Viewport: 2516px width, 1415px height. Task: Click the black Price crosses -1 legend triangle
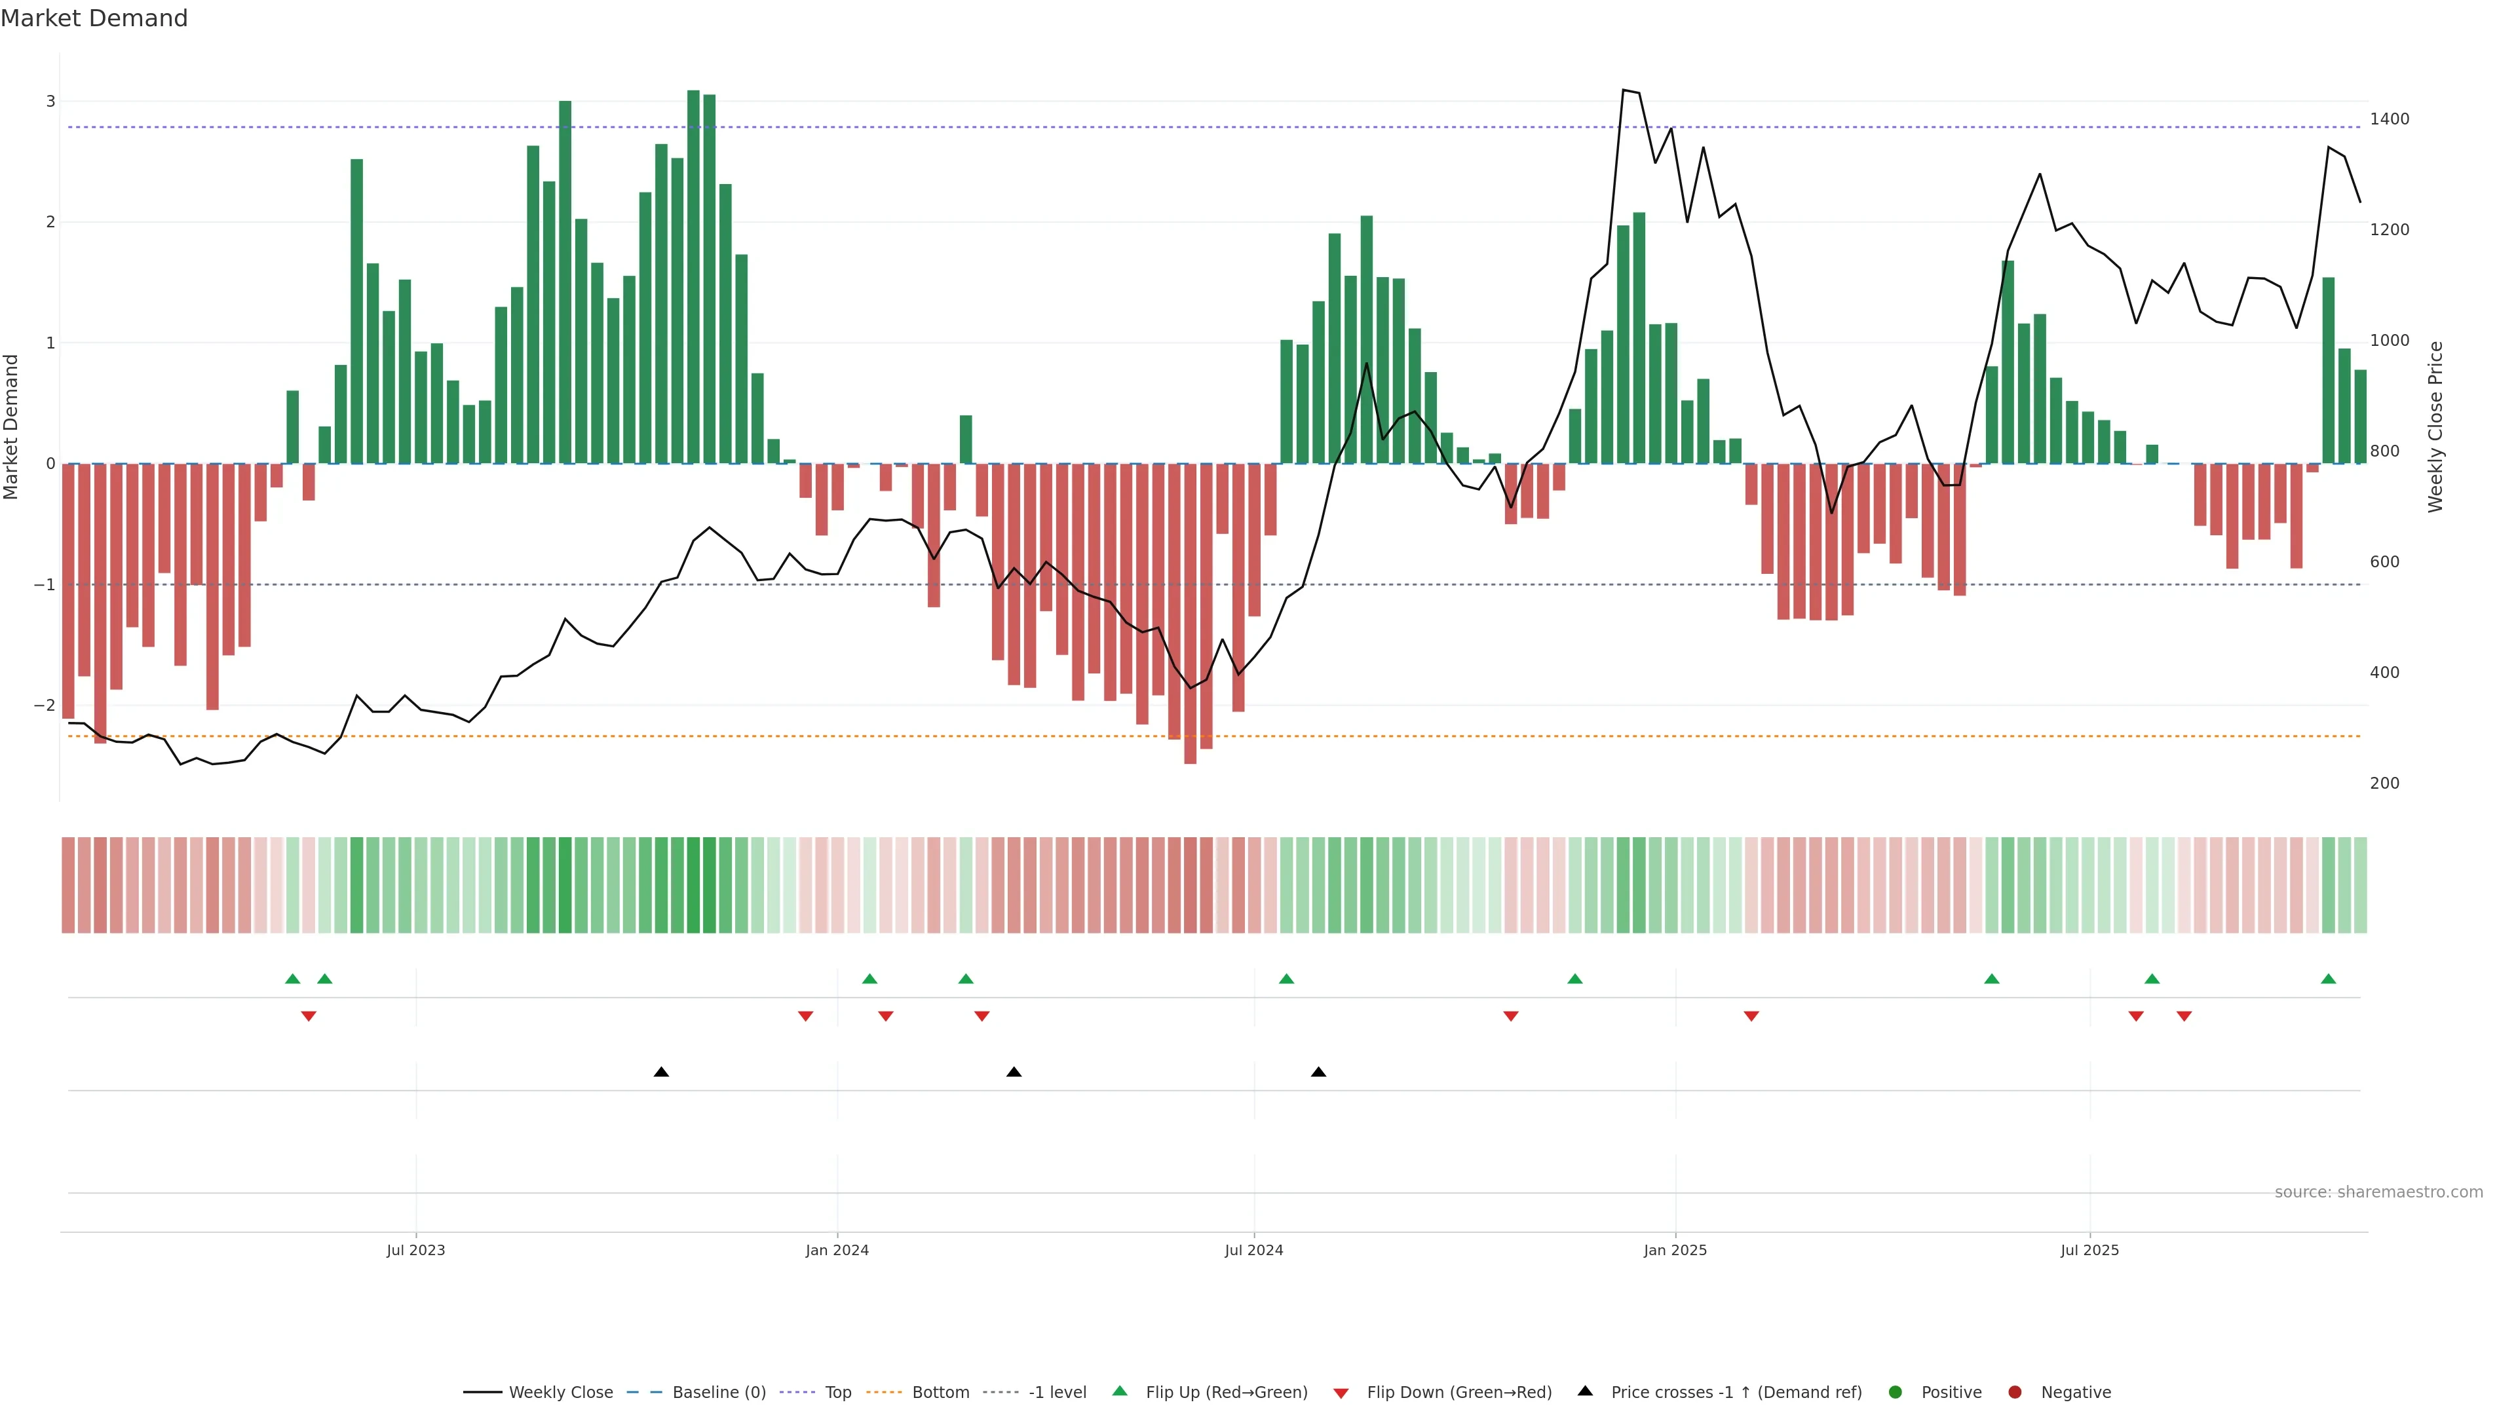1585,1391
